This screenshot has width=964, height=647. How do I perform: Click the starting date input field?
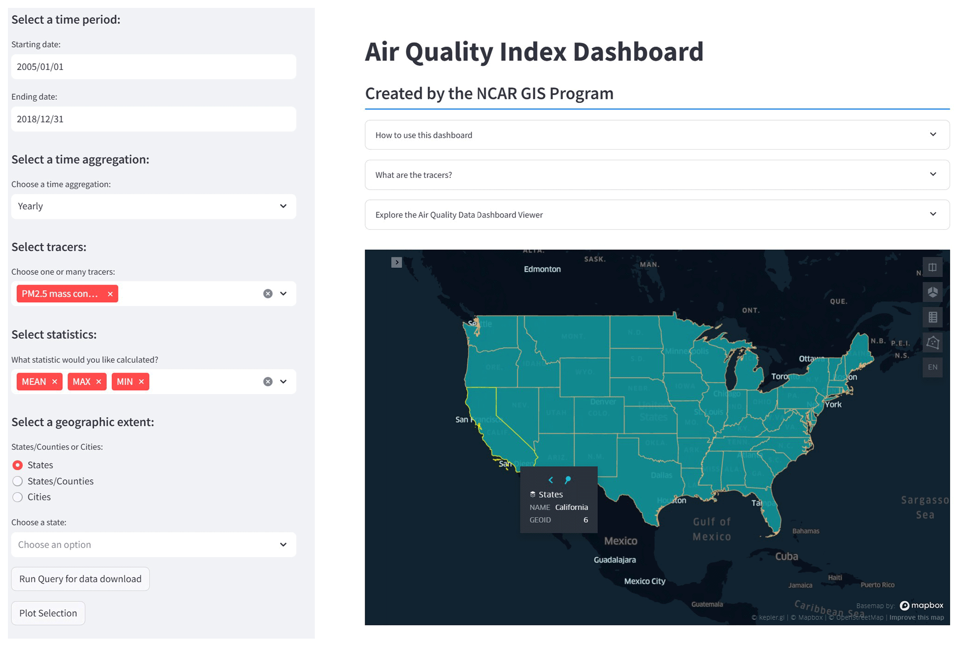coord(153,67)
